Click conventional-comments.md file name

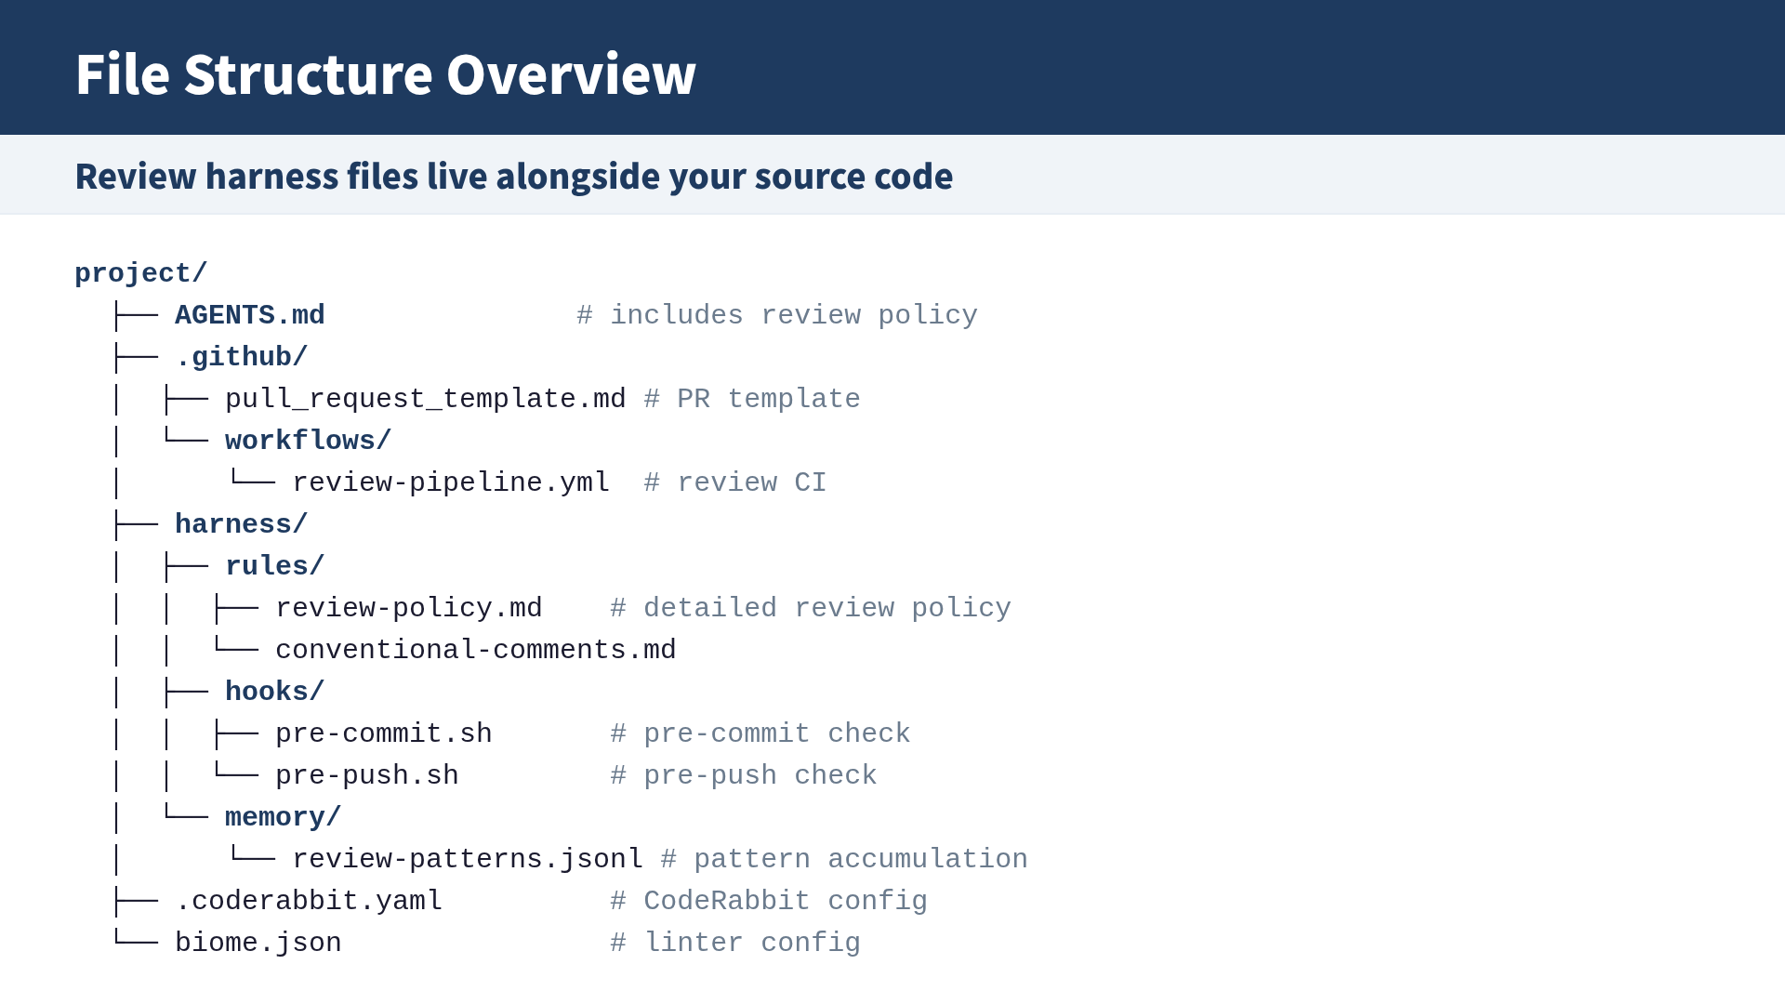click(476, 650)
